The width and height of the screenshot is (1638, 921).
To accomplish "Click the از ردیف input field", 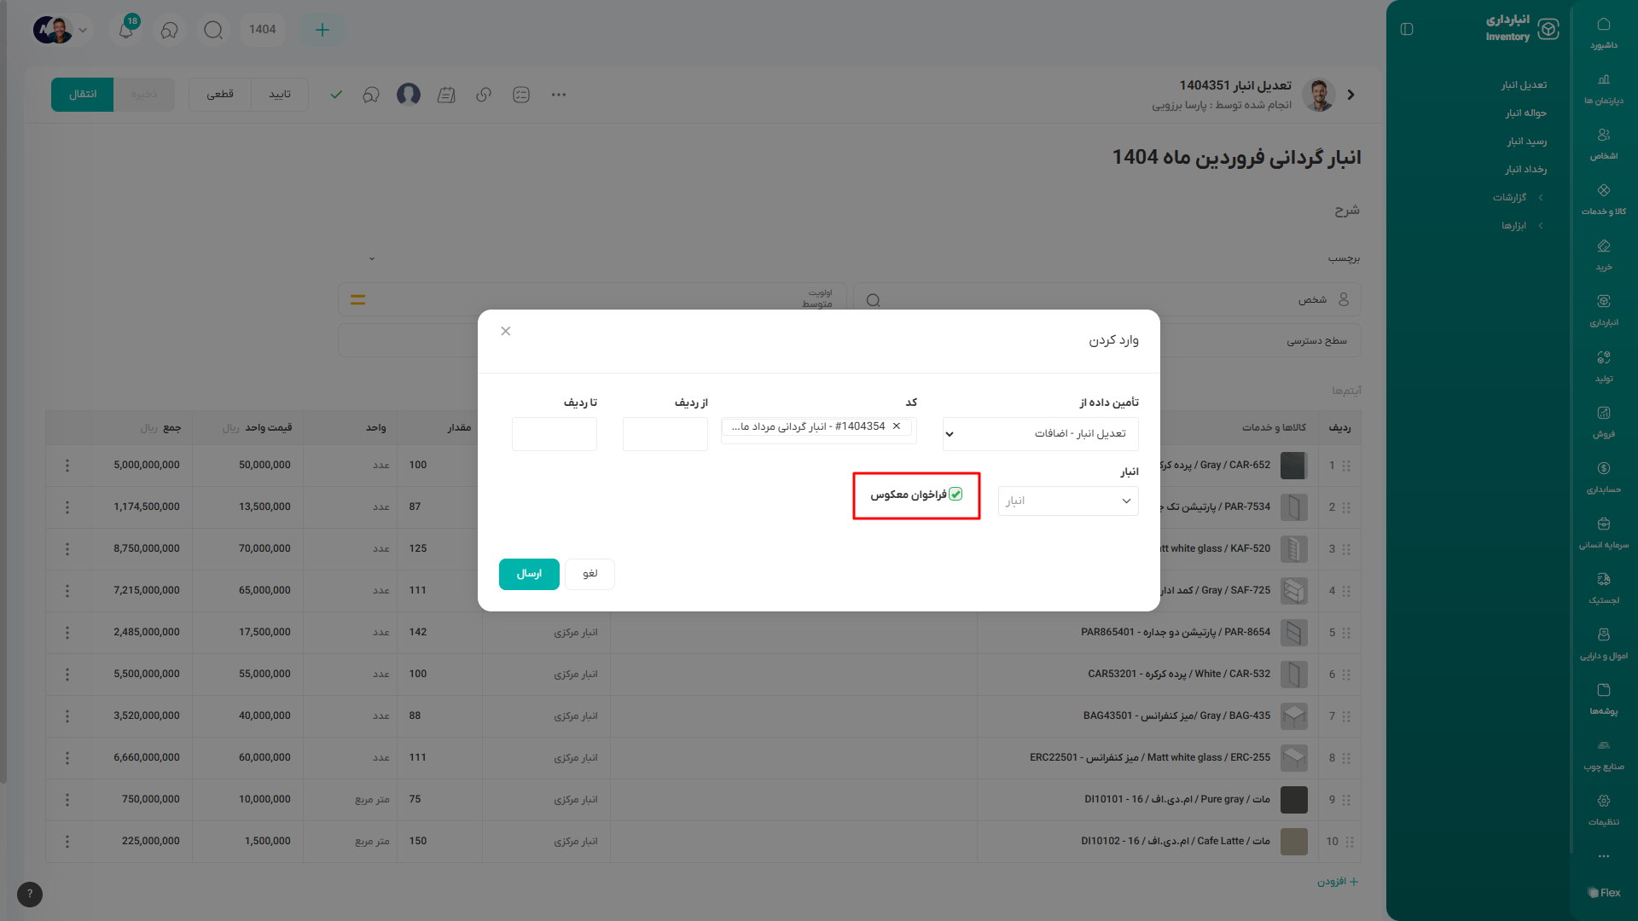I will click(x=665, y=433).
